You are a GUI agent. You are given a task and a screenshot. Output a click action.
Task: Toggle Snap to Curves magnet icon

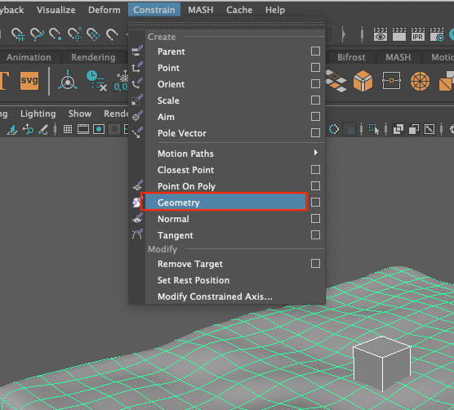[x=37, y=34]
